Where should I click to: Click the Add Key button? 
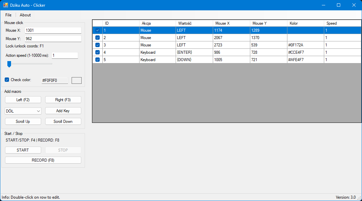click(x=63, y=111)
